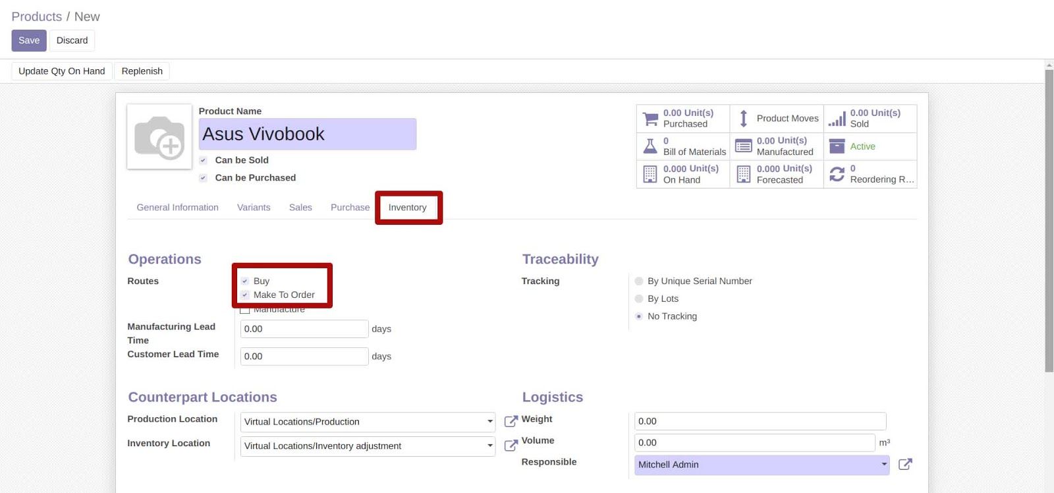
Task: Click the Product Name field
Action: tap(308, 134)
